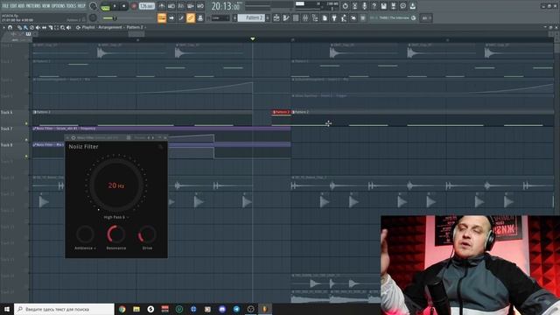Open the Ambience type dropdown arrow
Viewport: 560px width, 315px height.
(x=95, y=248)
